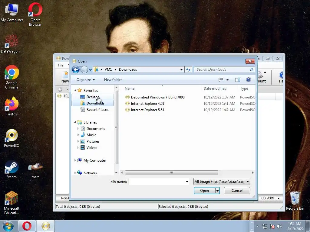Switch to Opera in the taskbar

pos(27,226)
